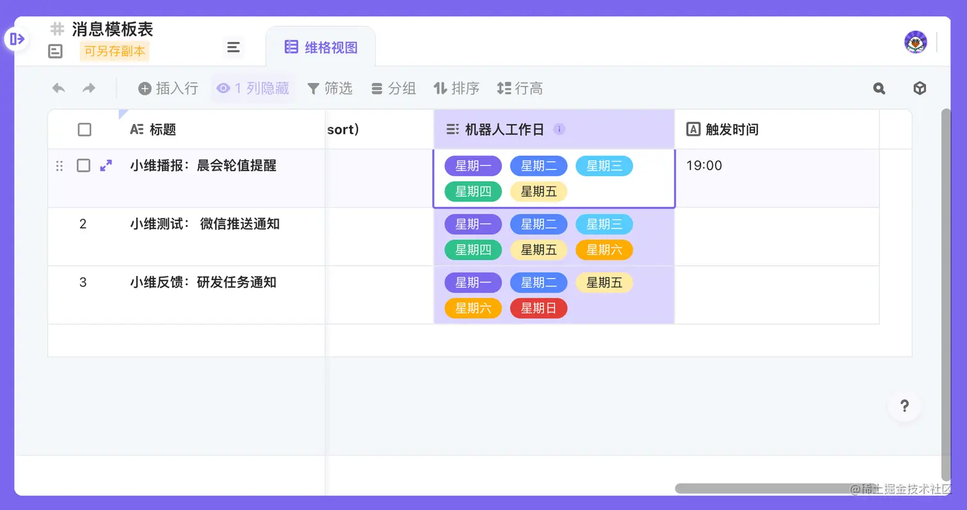
Task: Click the blue 星期二 tag in row 3
Action: coord(539,282)
